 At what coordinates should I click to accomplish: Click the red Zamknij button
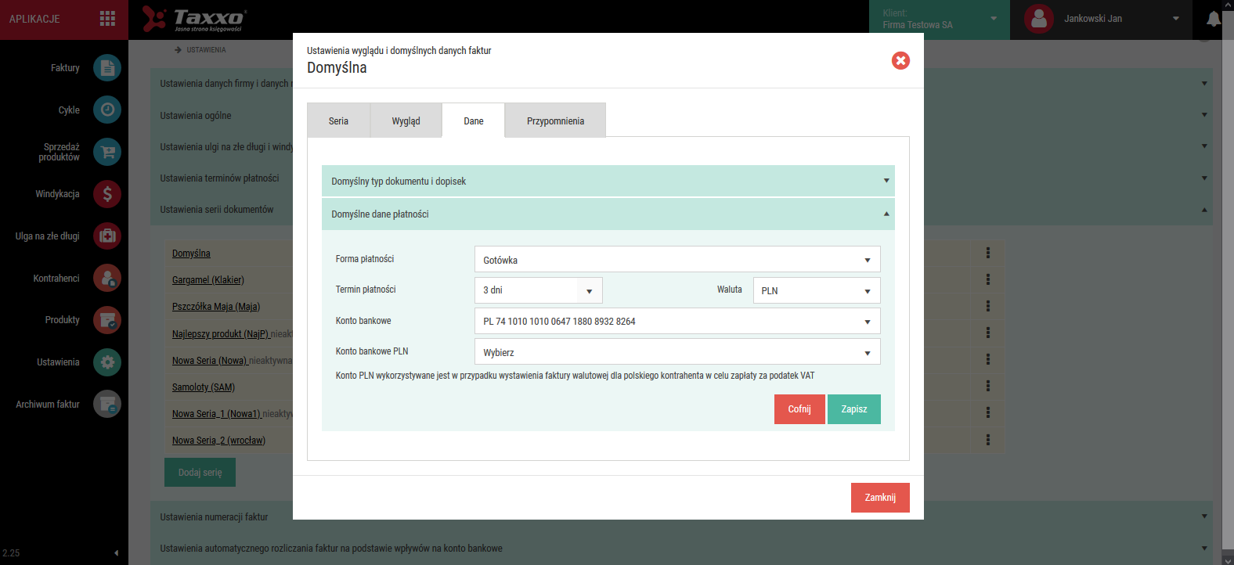pyautogui.click(x=880, y=498)
